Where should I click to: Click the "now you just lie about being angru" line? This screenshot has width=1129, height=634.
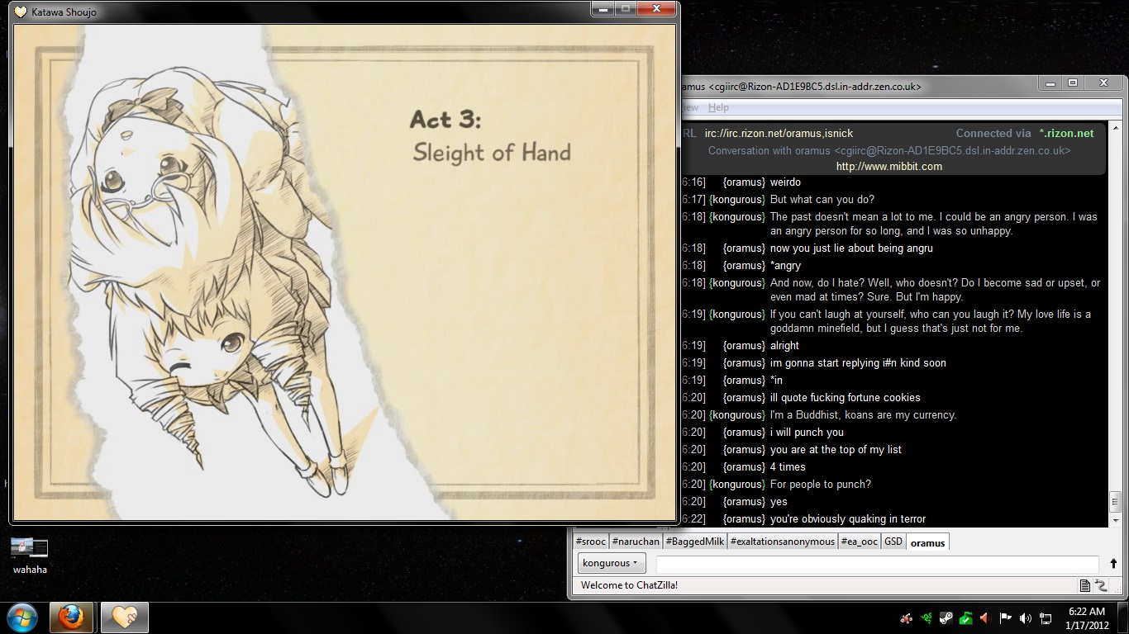(x=851, y=248)
